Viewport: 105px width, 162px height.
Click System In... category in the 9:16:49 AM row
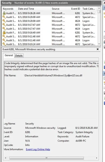tap(89, 33)
